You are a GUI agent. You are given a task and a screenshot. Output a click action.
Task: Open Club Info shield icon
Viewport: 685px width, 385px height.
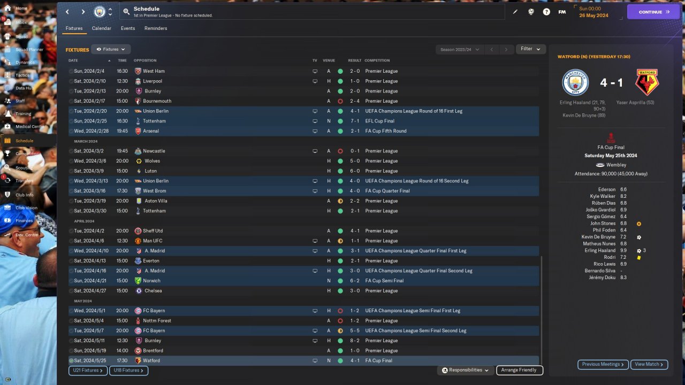tap(7, 195)
